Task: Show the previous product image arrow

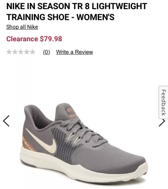Action: click(6, 121)
